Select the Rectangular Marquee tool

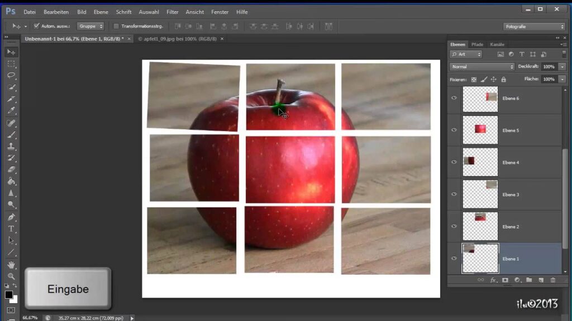[11, 64]
